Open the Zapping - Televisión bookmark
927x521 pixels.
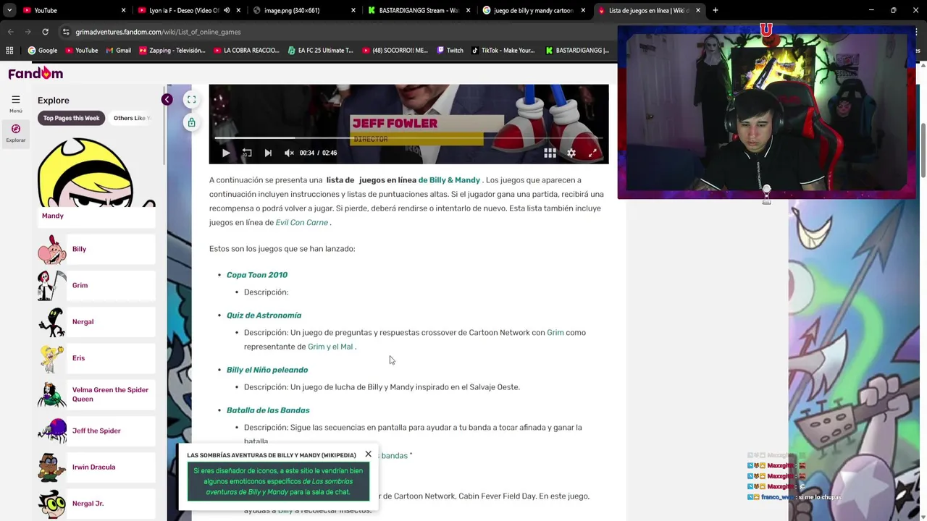point(172,51)
